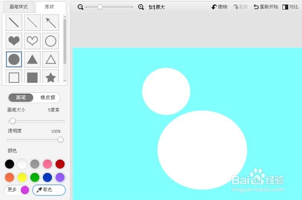
Task: Select the filled circle shape
Action: coord(14,59)
